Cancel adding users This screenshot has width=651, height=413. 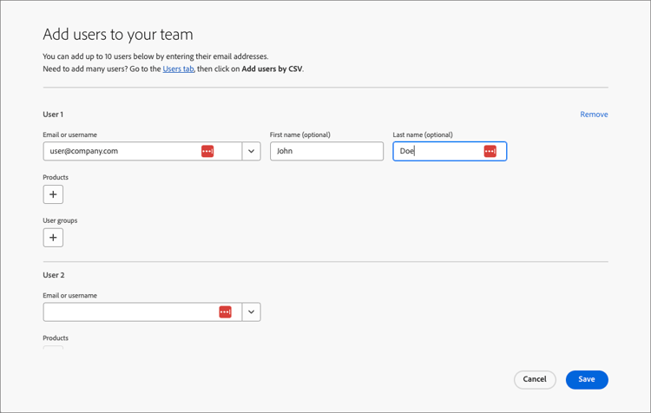[535, 379]
